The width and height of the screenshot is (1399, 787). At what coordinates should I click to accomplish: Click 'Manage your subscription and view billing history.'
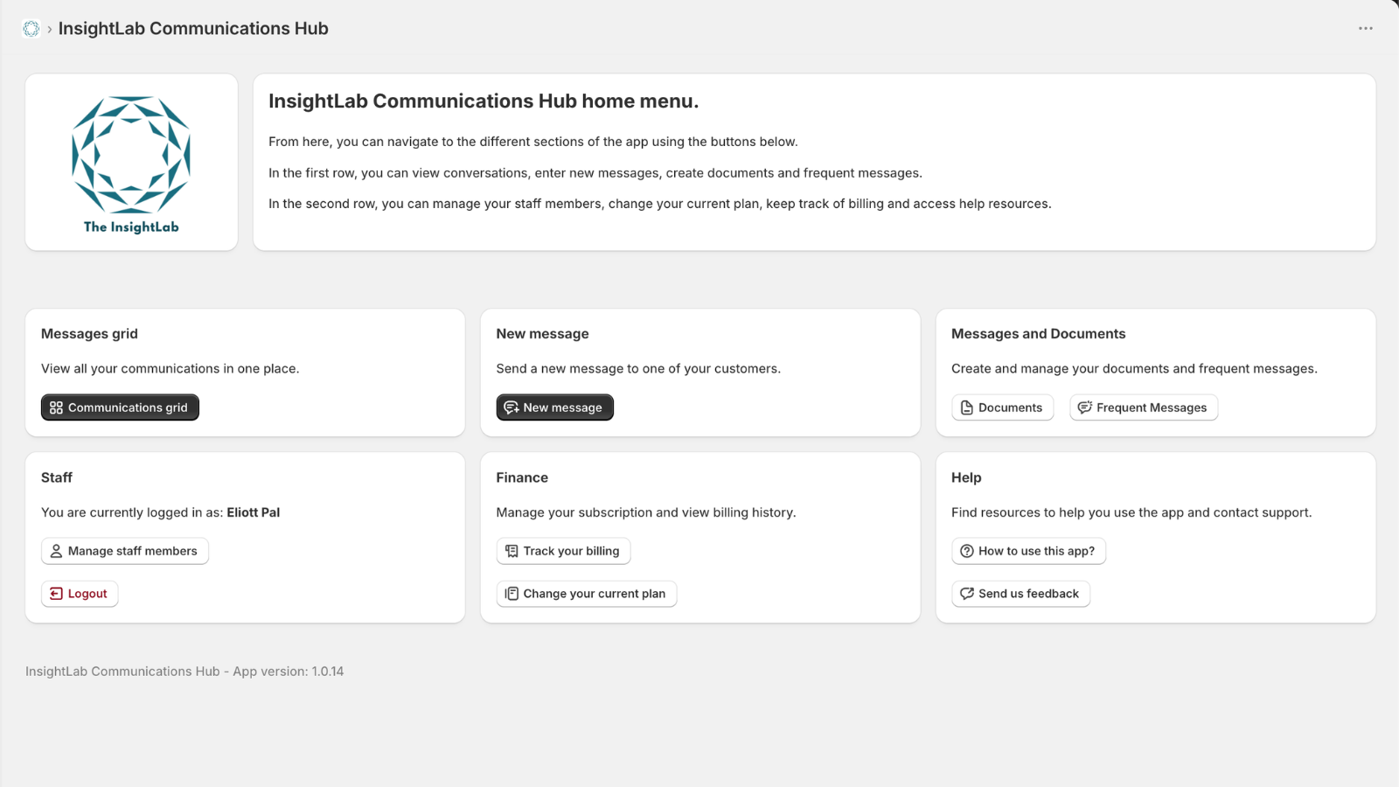tap(646, 512)
